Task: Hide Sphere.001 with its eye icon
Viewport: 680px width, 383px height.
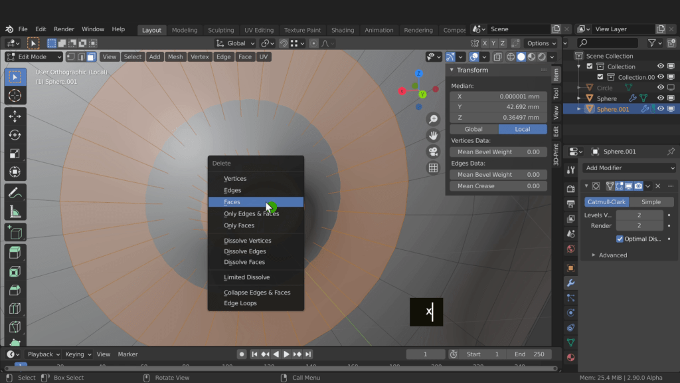Action: [x=661, y=109]
